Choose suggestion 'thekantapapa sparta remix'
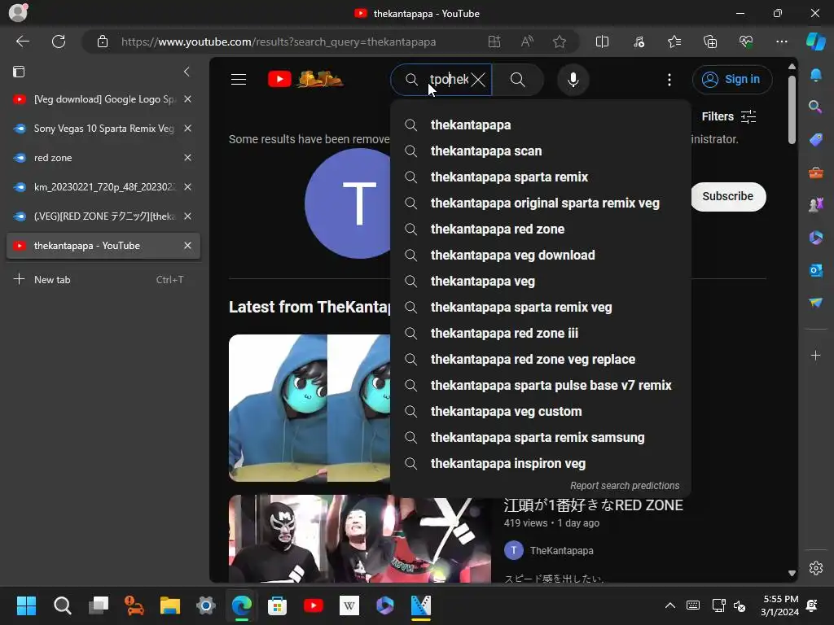Screen dimensions: 834x625 tap(541, 177)
